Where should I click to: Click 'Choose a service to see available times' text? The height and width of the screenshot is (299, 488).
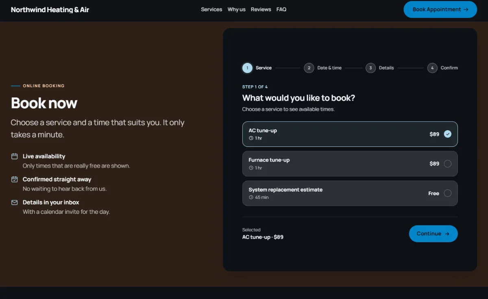pos(288,109)
